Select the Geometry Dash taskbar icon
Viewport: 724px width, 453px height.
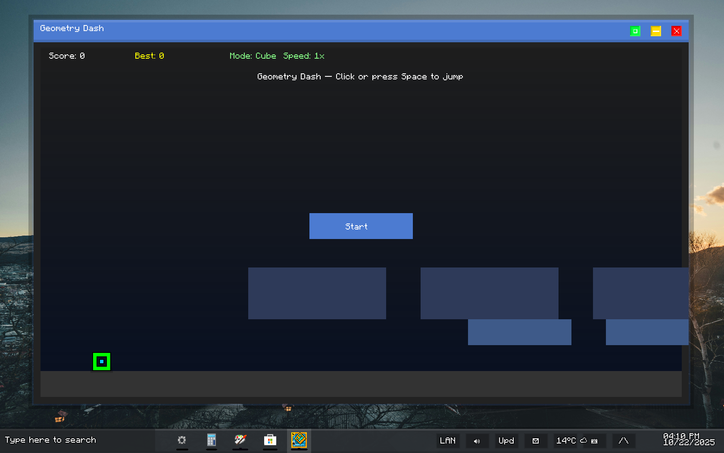point(299,440)
